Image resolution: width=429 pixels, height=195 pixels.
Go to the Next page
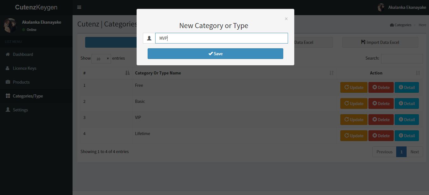(x=414, y=152)
